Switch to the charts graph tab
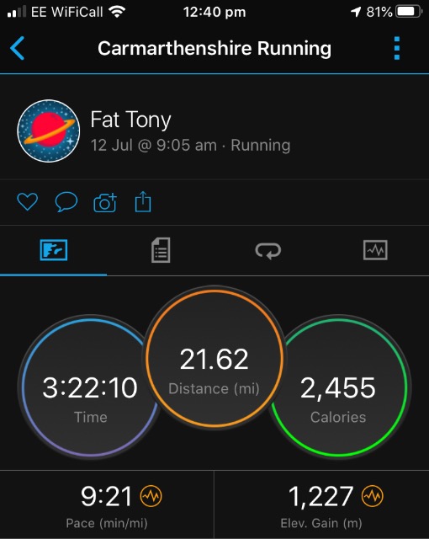 [375, 250]
